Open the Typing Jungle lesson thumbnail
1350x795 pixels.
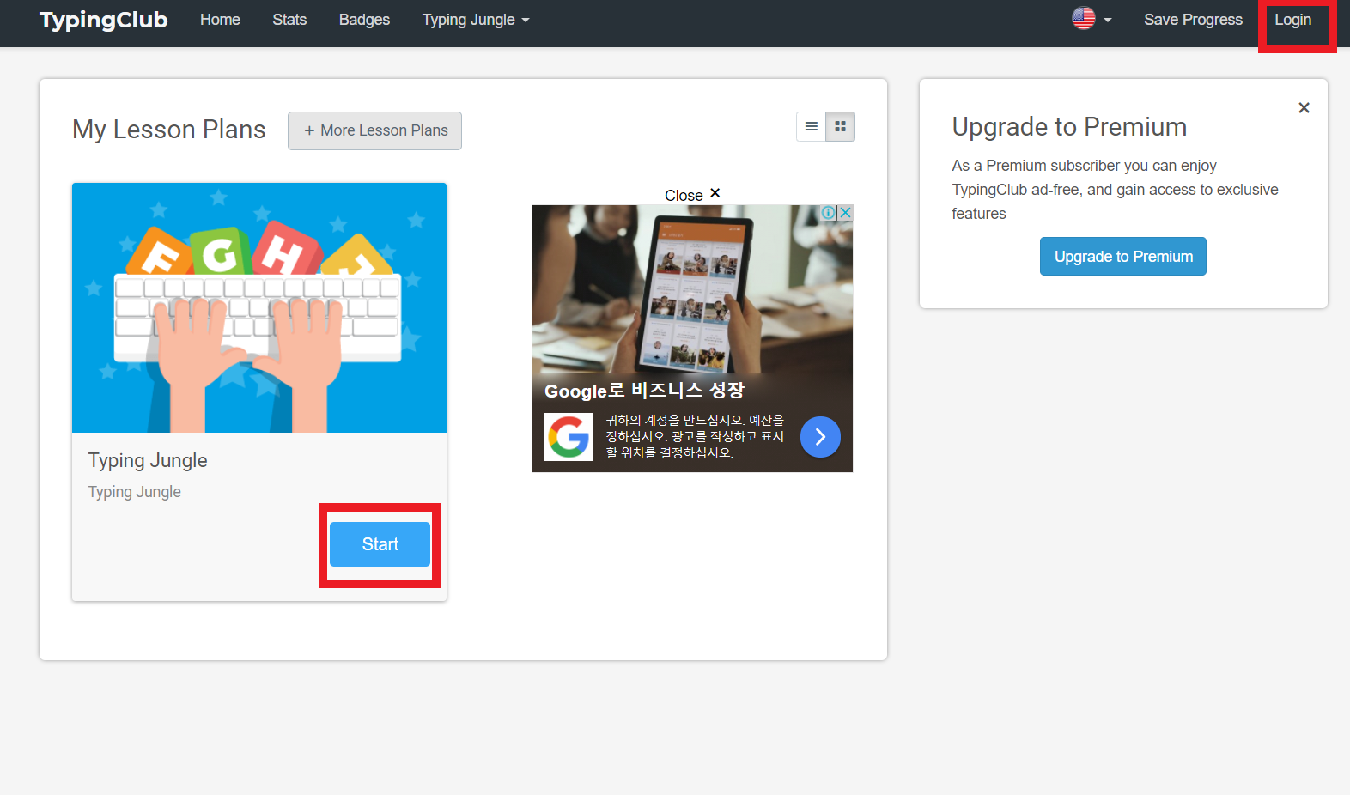click(x=259, y=307)
